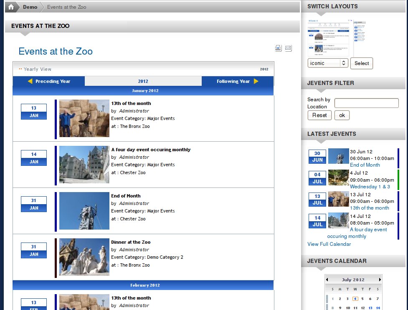This screenshot has height=310, width=408.
Task: Click the 13 FEB date badge
Action: point(34,304)
